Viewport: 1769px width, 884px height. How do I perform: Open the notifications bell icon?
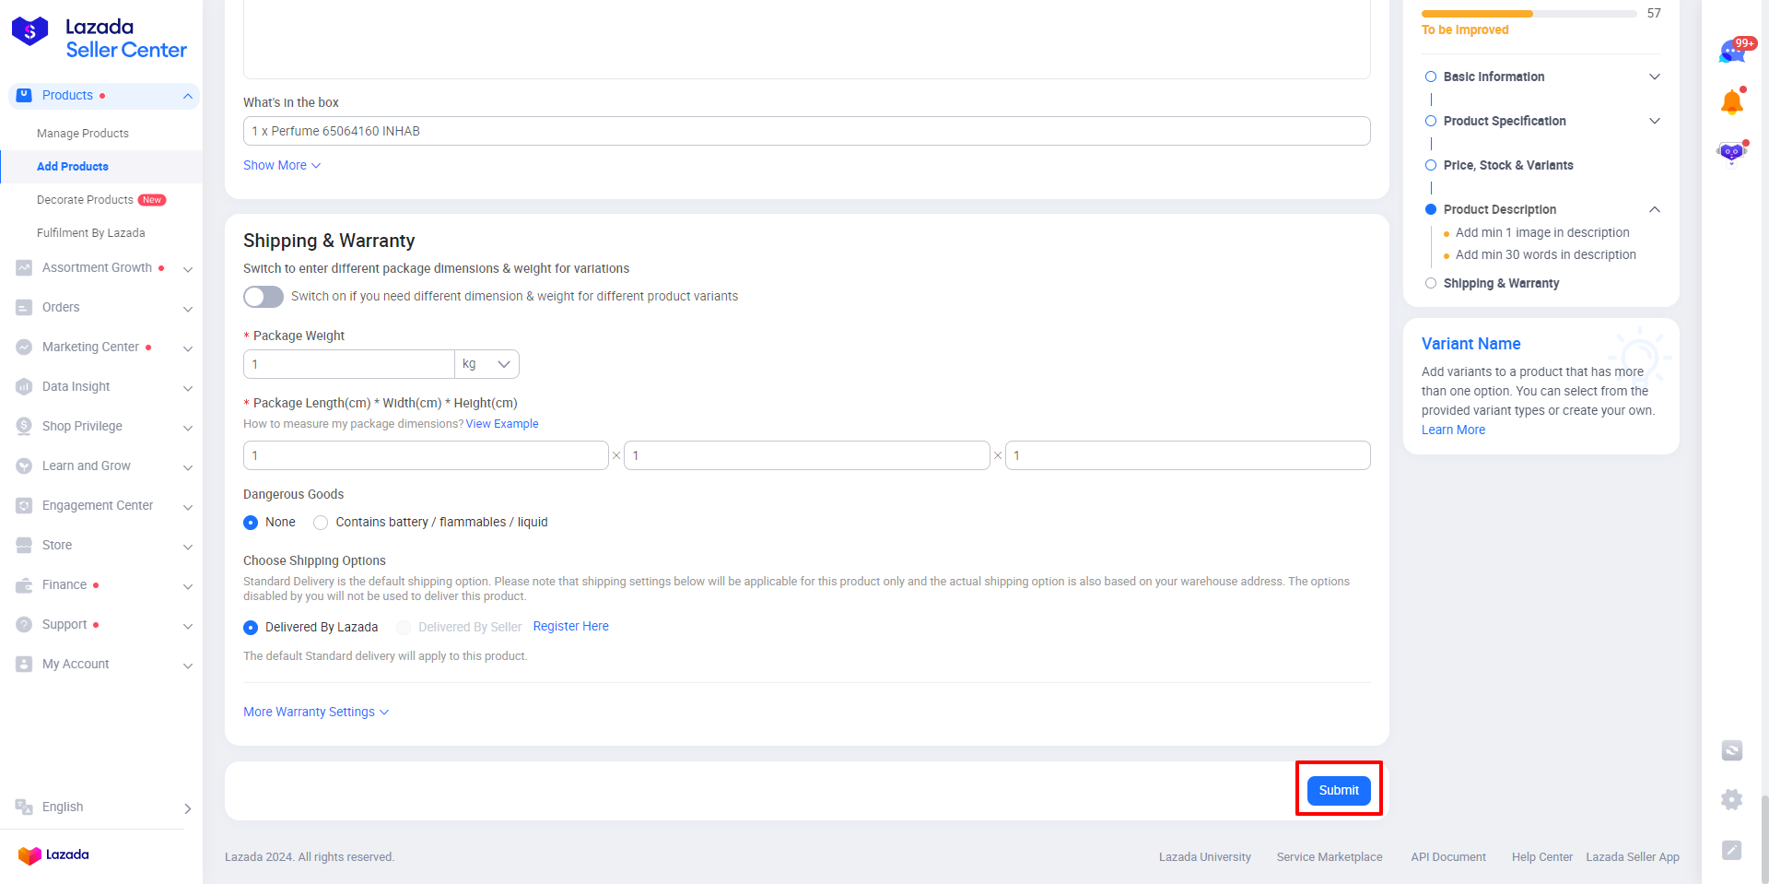tap(1732, 101)
